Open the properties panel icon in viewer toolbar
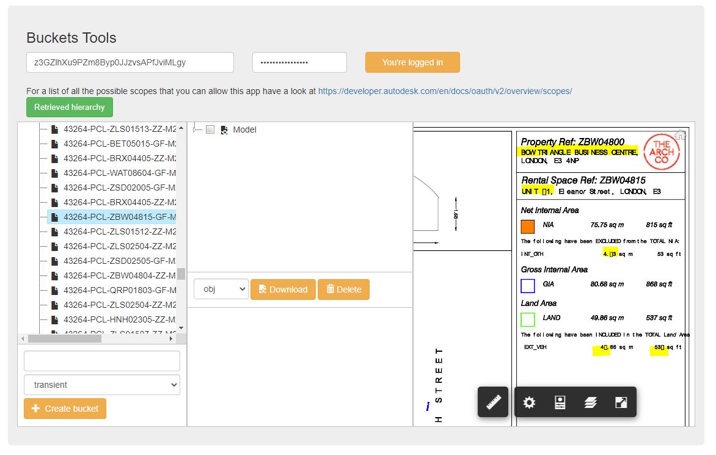The image size is (716, 455). (560, 402)
